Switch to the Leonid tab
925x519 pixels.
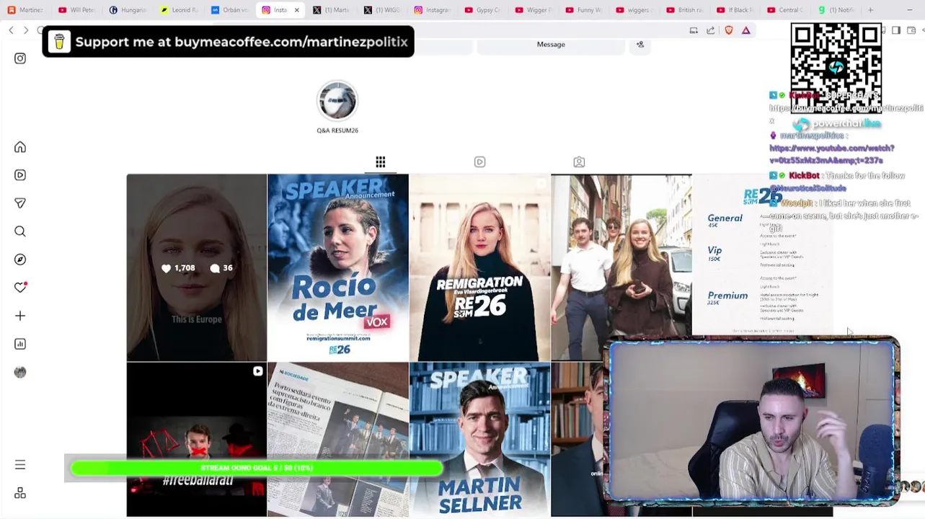180,10
